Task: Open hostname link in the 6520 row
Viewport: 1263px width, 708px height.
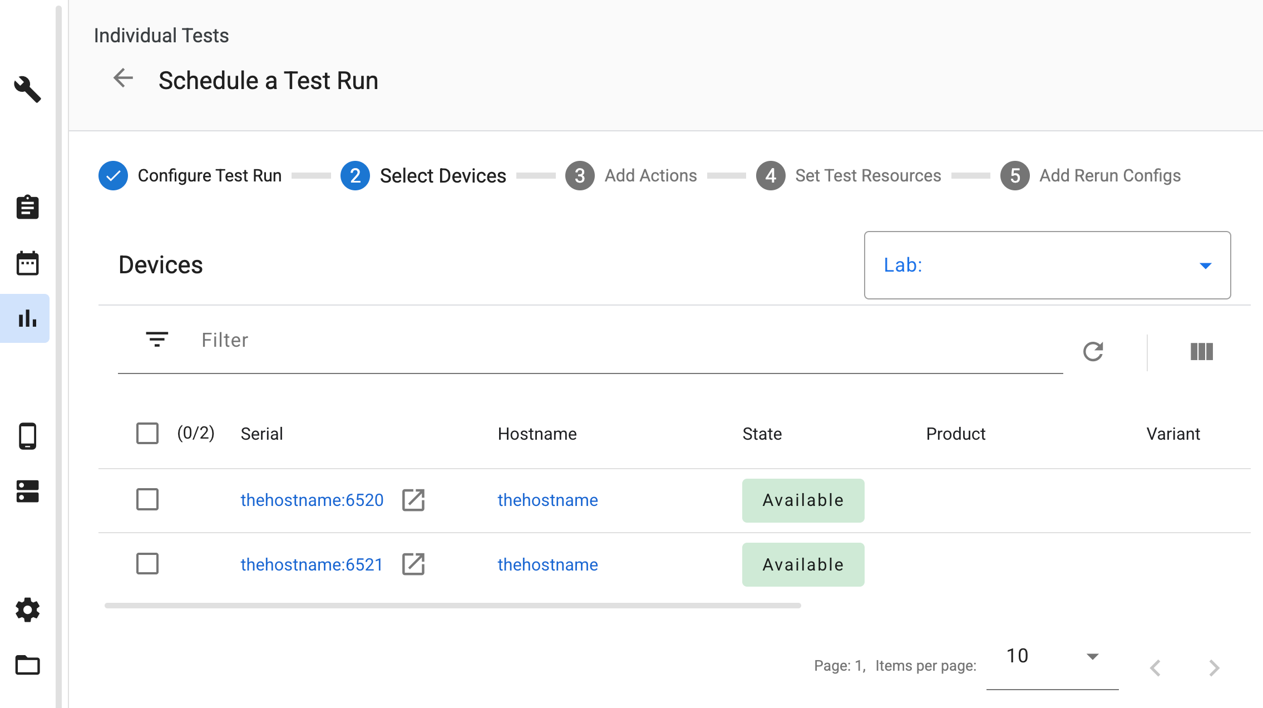Action: coord(547,500)
